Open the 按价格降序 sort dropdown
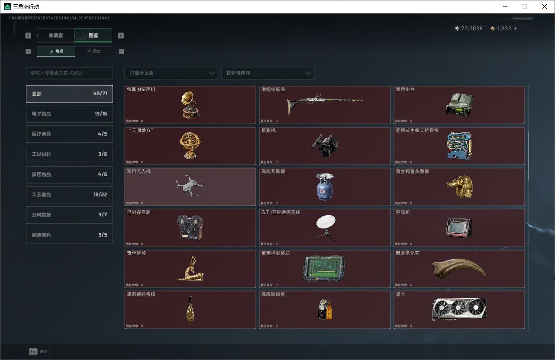 point(268,73)
